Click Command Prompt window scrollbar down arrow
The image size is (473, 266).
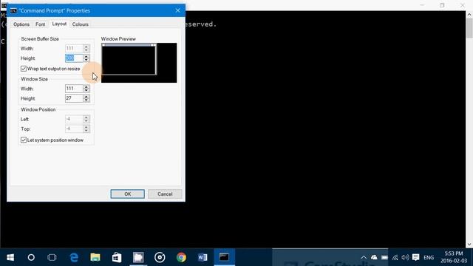(x=469, y=245)
